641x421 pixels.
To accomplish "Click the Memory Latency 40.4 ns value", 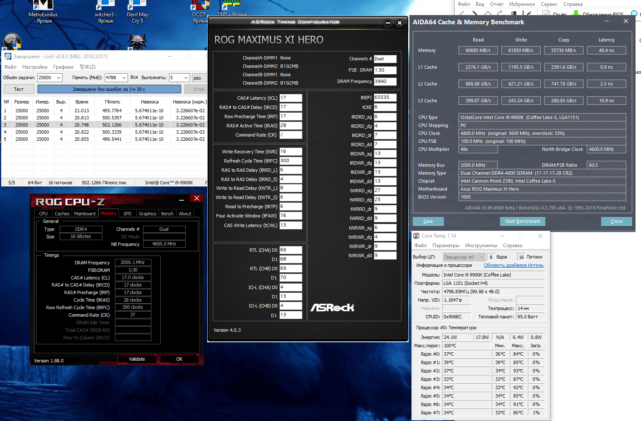I will coord(607,50).
